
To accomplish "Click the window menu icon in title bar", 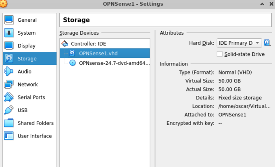I will click(x=4, y=4).
